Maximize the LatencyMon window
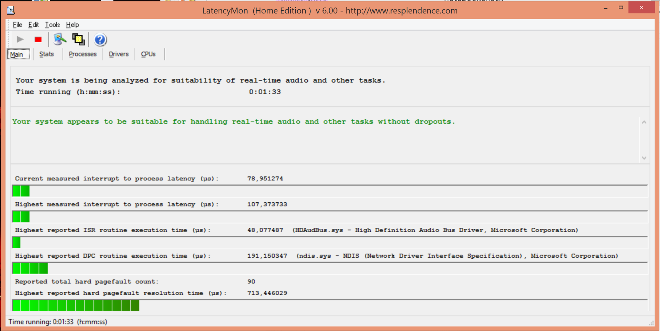 pos(621,8)
